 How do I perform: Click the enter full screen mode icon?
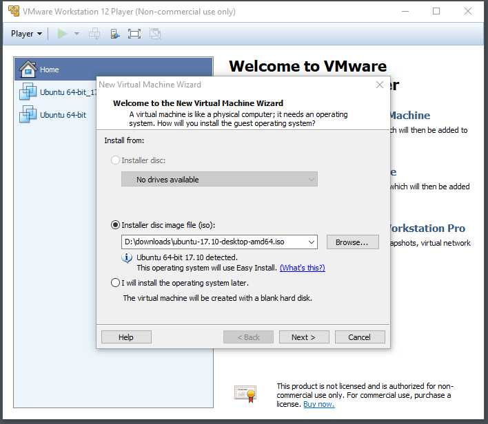pyautogui.click(x=134, y=34)
